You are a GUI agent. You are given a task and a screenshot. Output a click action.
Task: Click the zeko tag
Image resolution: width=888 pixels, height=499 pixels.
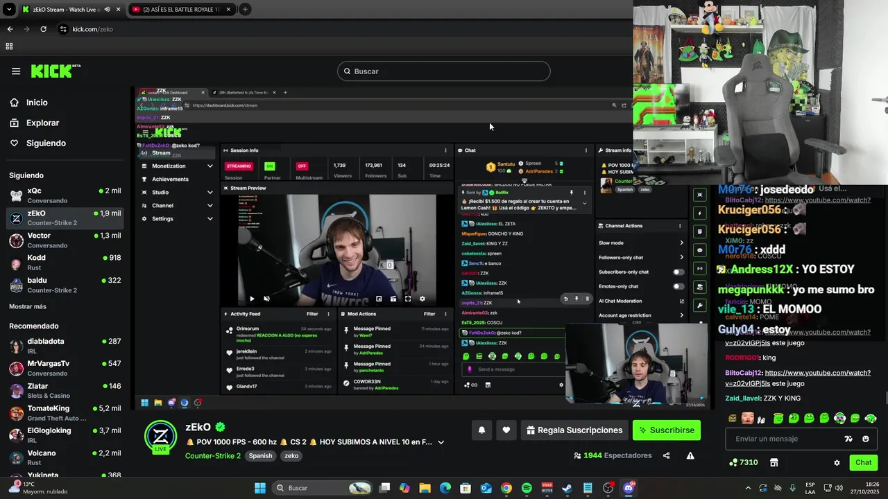[x=291, y=456]
